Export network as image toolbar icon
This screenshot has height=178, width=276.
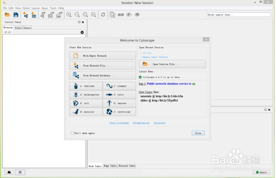pyautogui.click(x=59, y=15)
